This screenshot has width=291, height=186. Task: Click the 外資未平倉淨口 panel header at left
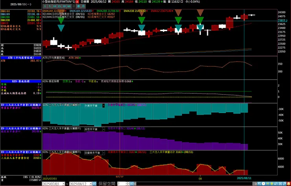tap(21, 105)
